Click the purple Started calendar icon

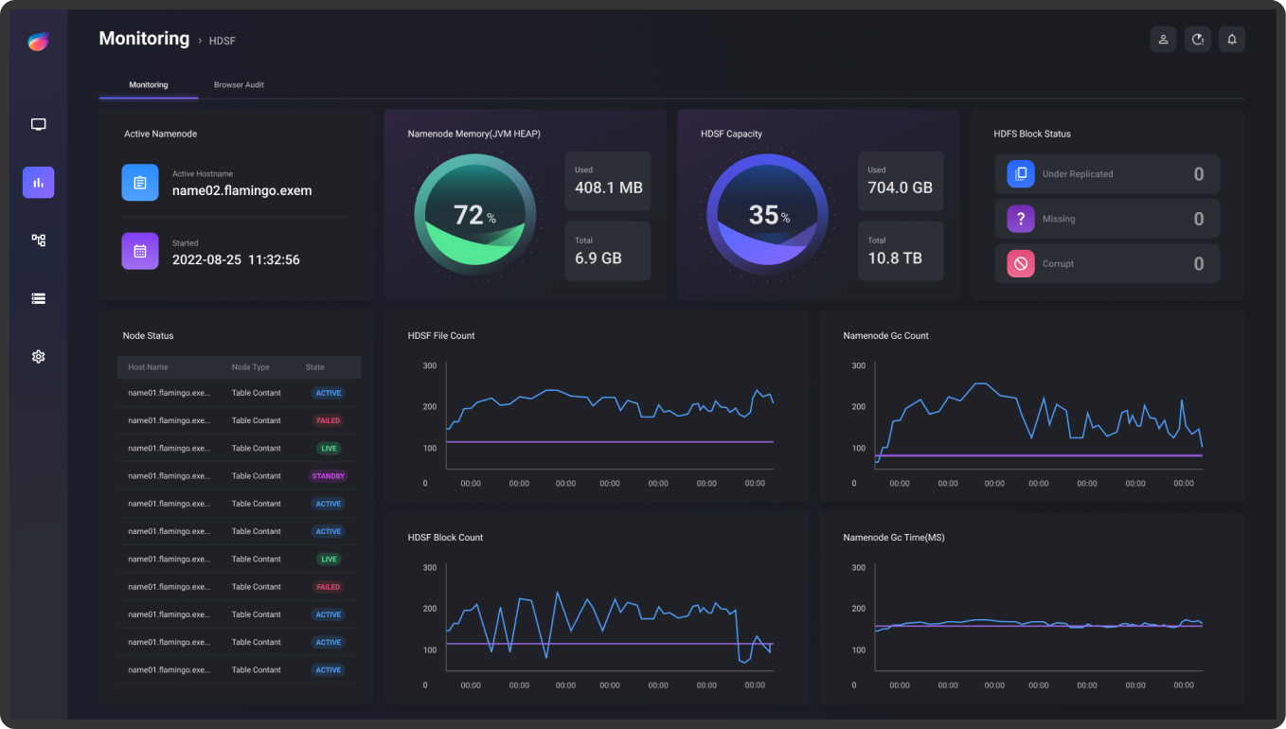pos(140,251)
